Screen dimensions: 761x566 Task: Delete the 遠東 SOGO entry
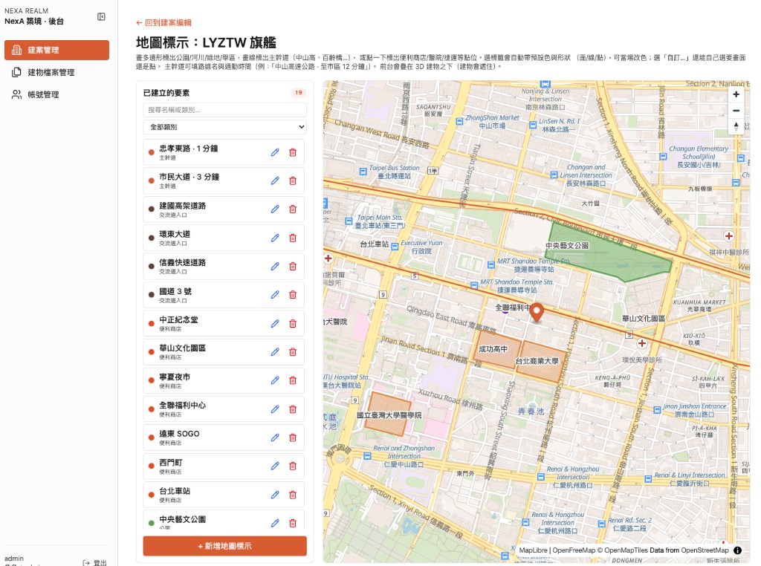[293, 437]
